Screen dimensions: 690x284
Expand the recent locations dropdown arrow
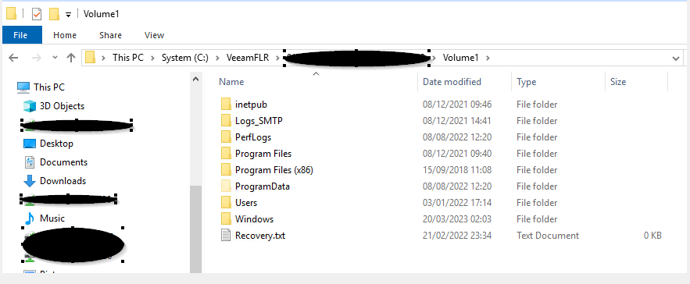point(55,58)
